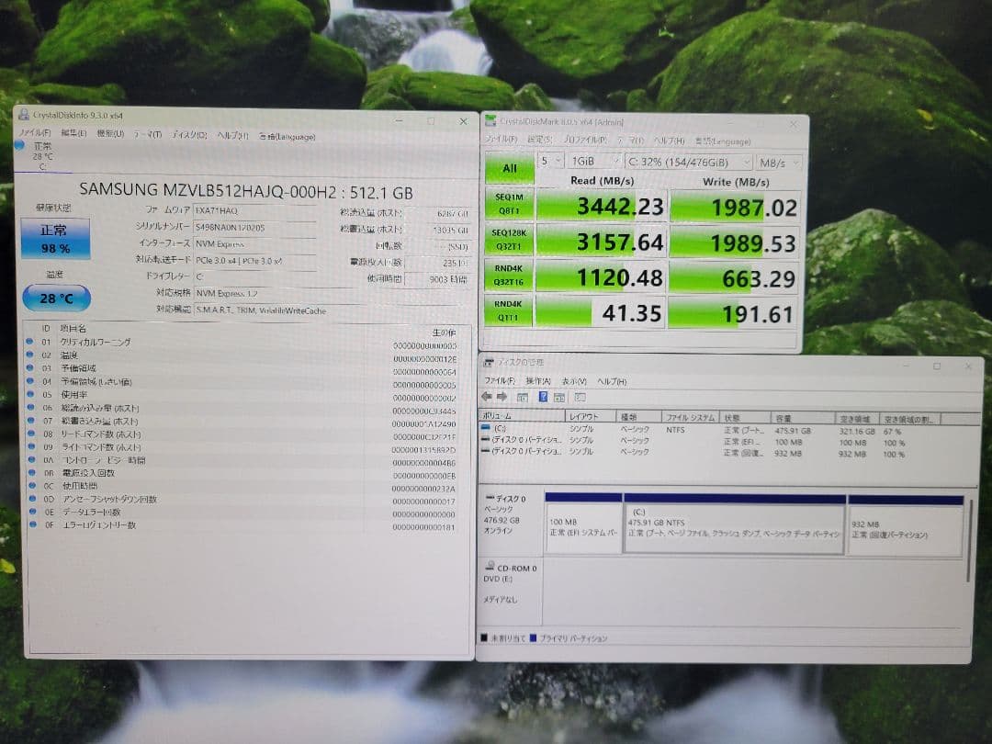Click the console tree icon in Disk Management toolbar
The width and height of the screenshot is (992, 744).
pyautogui.click(x=524, y=396)
